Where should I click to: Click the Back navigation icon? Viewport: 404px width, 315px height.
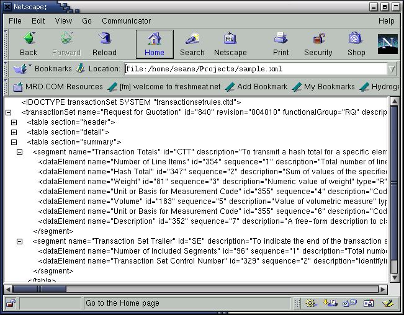coord(29,44)
